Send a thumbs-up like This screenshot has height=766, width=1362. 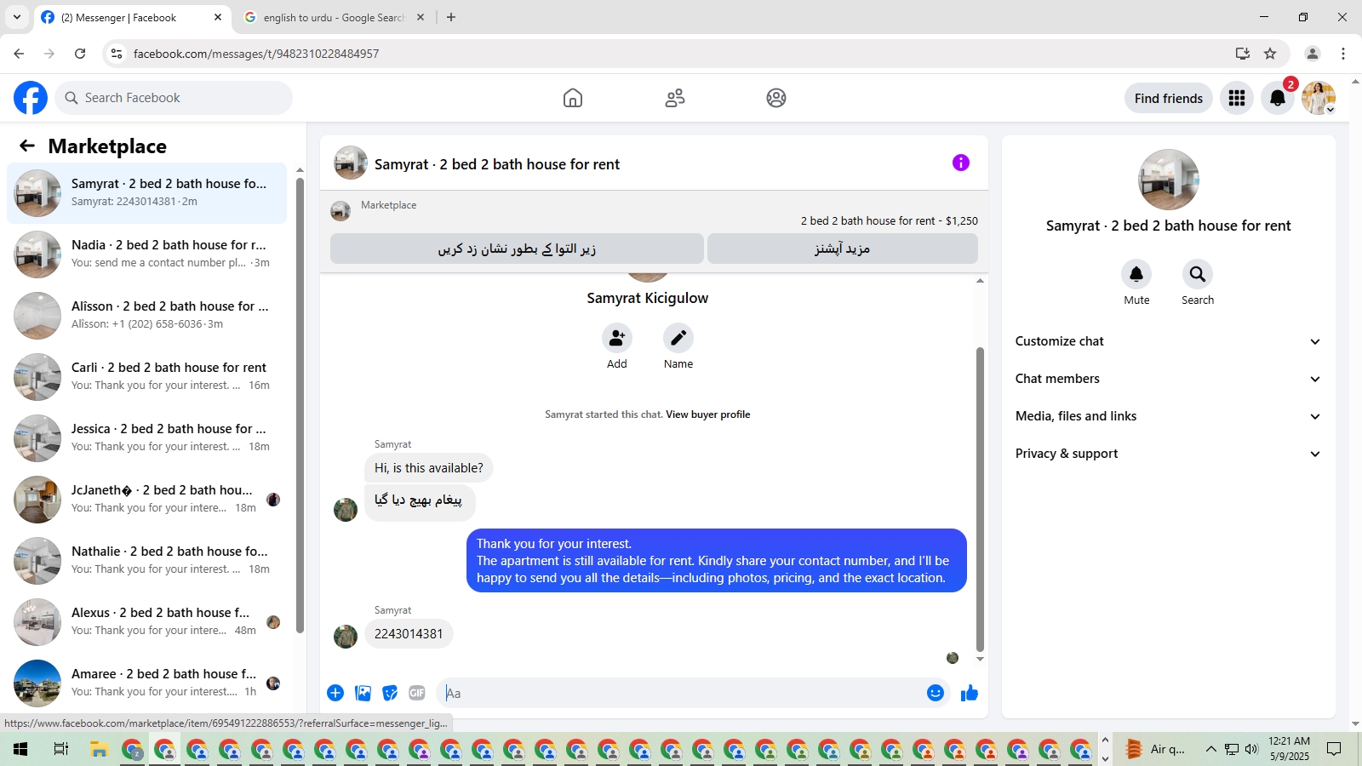pyautogui.click(x=970, y=693)
